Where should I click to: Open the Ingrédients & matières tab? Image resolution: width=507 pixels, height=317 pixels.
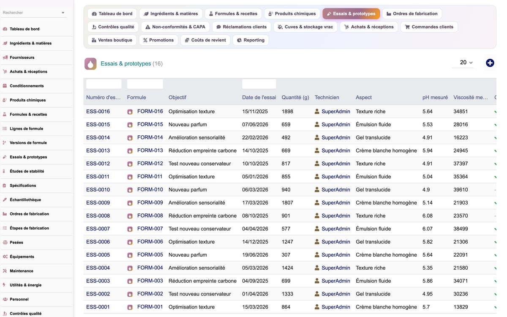coord(171,14)
